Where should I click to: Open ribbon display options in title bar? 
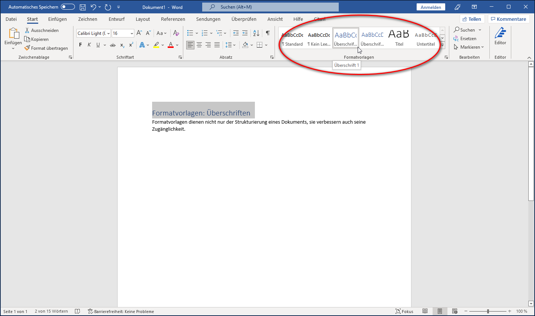click(474, 7)
